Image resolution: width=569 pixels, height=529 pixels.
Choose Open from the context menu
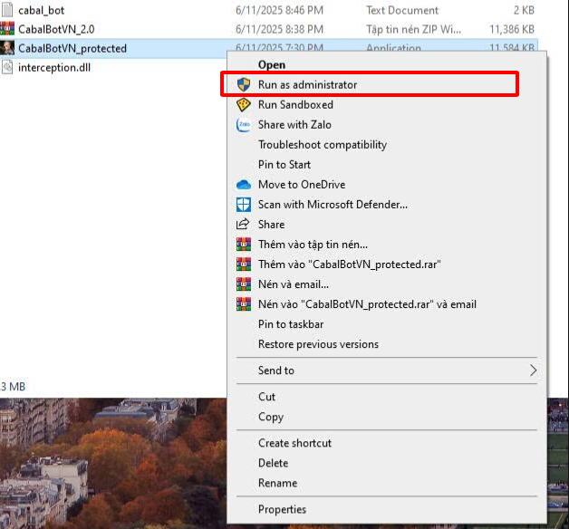tap(272, 65)
